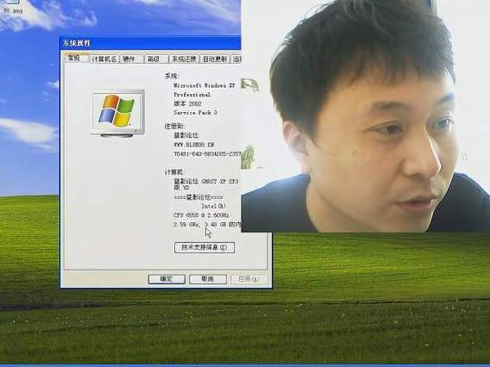490x367 pixels.
Task: Click the Windows XP logo monitor image
Action: pyautogui.click(x=118, y=113)
